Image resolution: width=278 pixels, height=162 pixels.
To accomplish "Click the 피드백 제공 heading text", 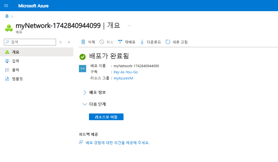I will pyautogui.click(x=88, y=134).
